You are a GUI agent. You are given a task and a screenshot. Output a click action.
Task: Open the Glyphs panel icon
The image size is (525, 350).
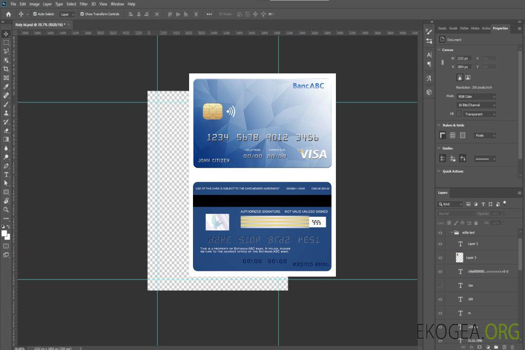click(429, 78)
